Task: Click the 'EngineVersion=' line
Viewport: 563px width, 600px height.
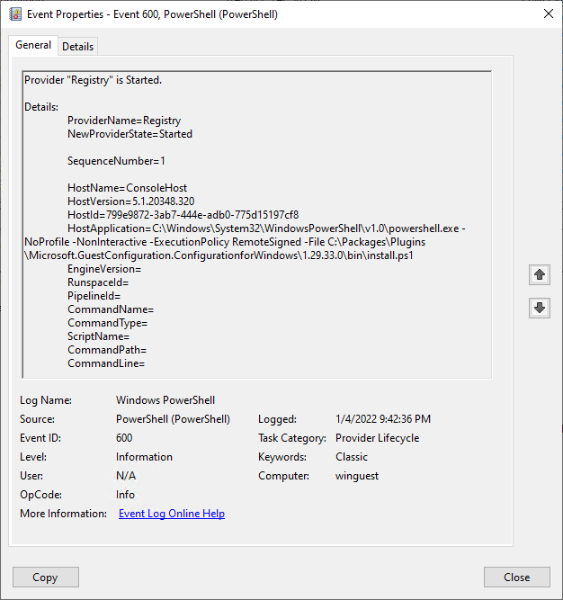Action: pos(104,269)
